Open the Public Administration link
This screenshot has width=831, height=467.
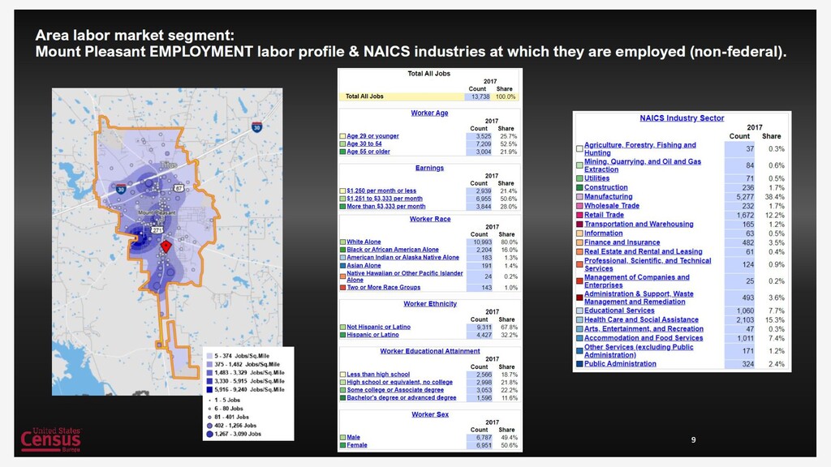(x=620, y=364)
